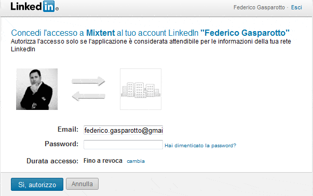The width and height of the screenshot is (313, 196).
Task: Click the "Password:" field label
Action: [x=61, y=144]
